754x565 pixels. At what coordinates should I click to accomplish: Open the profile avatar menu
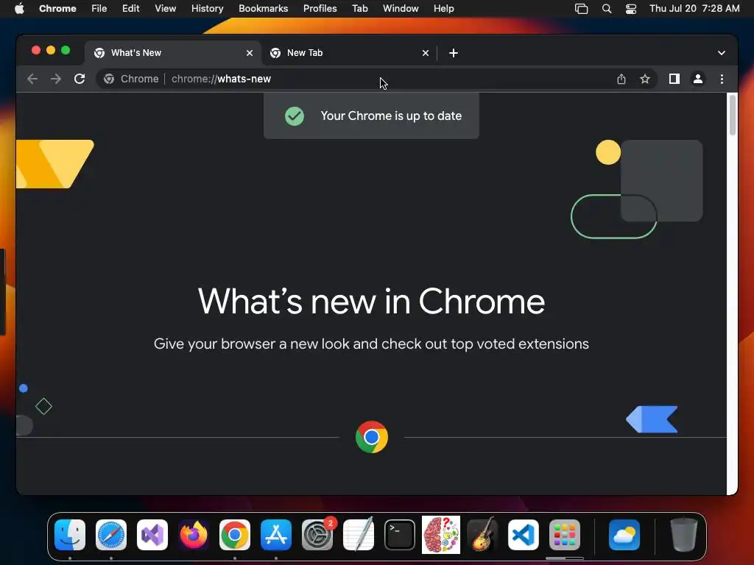[x=698, y=79]
